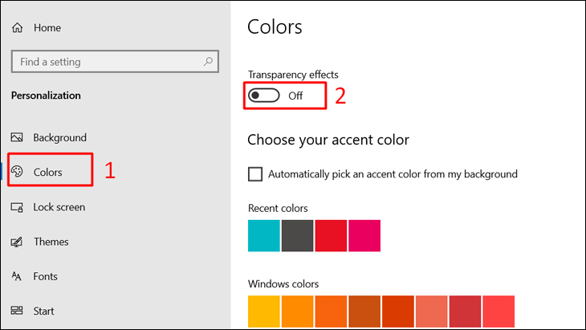Go to Home settings link
The width and height of the screenshot is (586, 330).
coord(47,28)
